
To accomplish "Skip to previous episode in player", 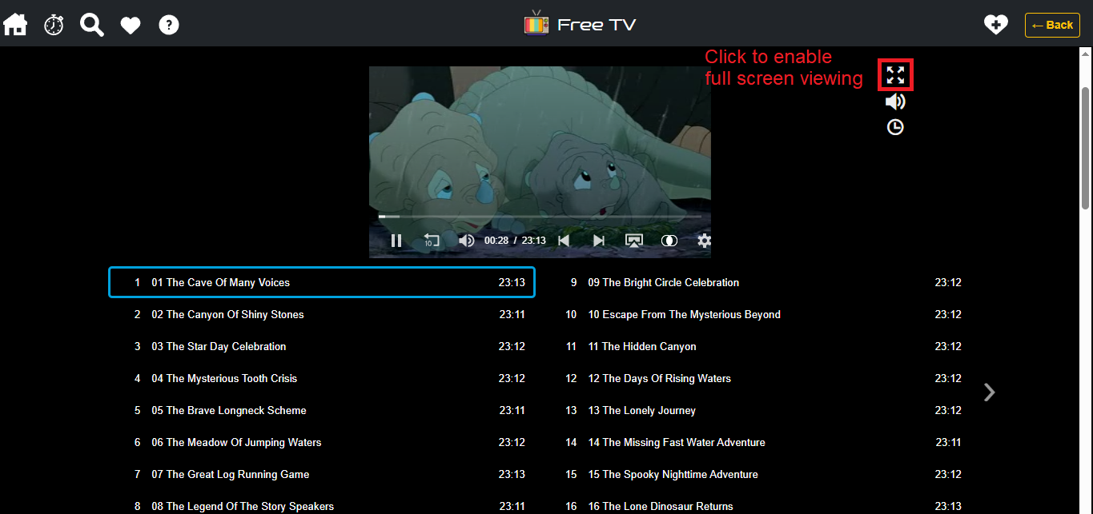I will click(564, 241).
